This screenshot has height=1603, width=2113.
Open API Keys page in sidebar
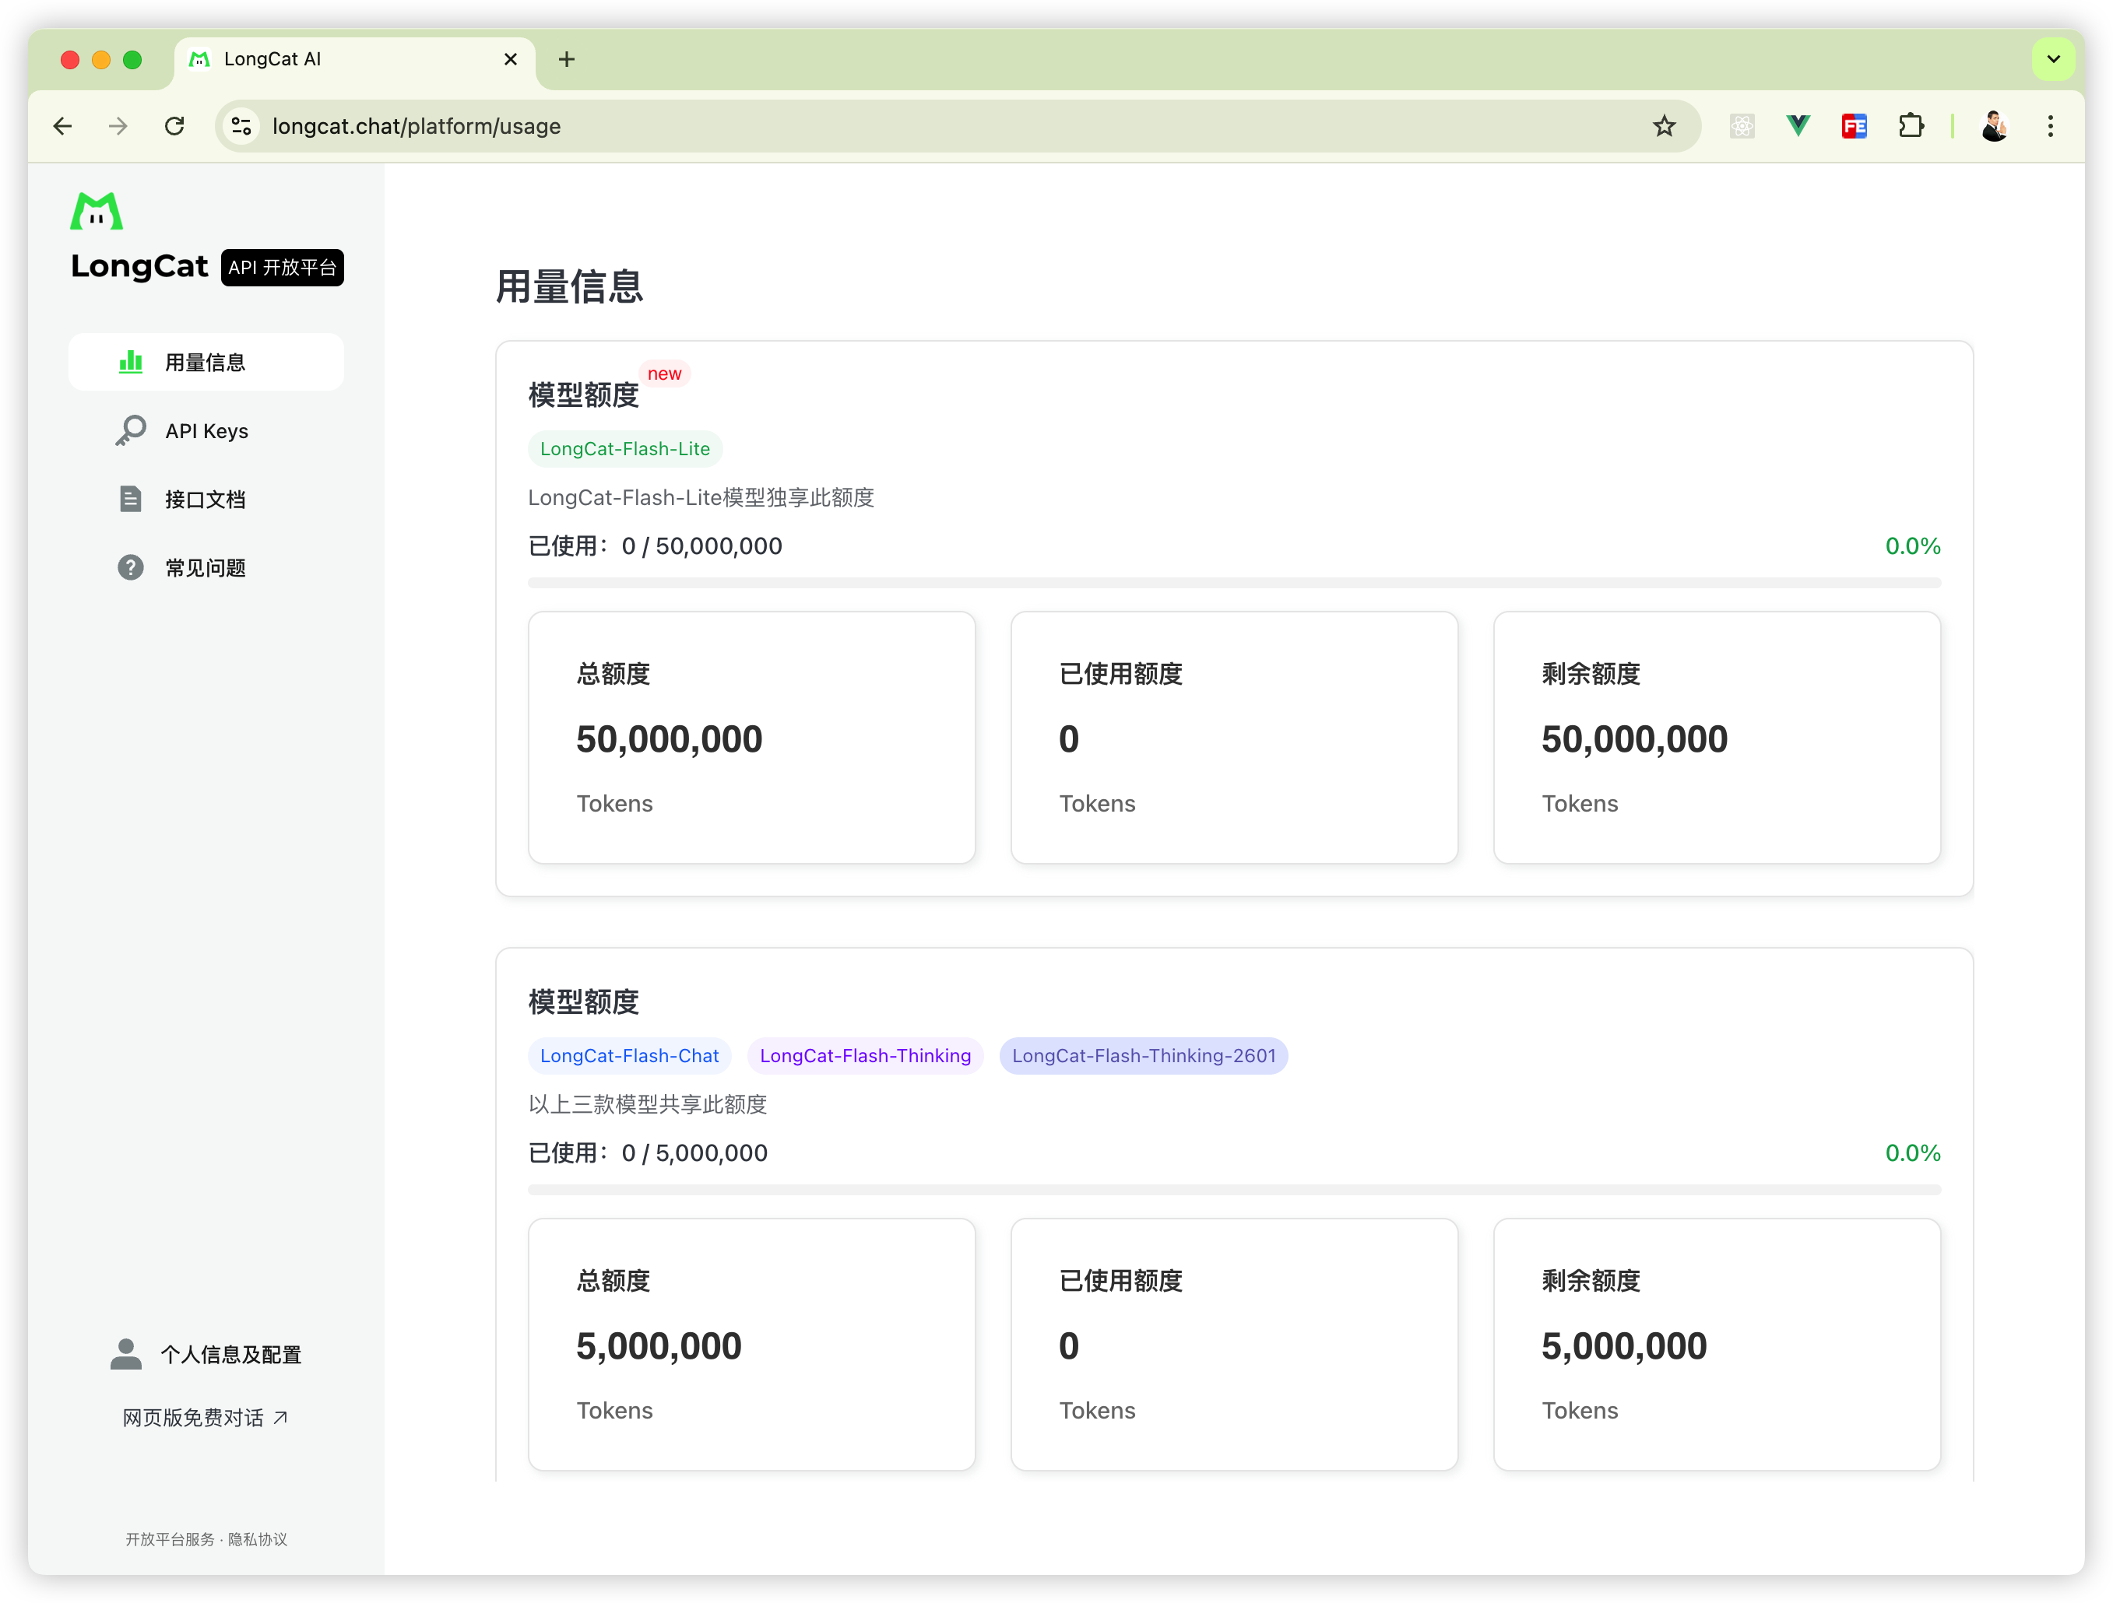tap(206, 430)
